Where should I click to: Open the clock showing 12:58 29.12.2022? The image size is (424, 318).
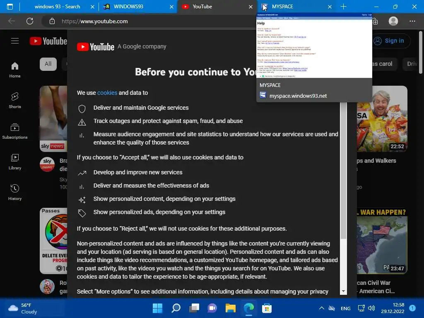point(393,308)
